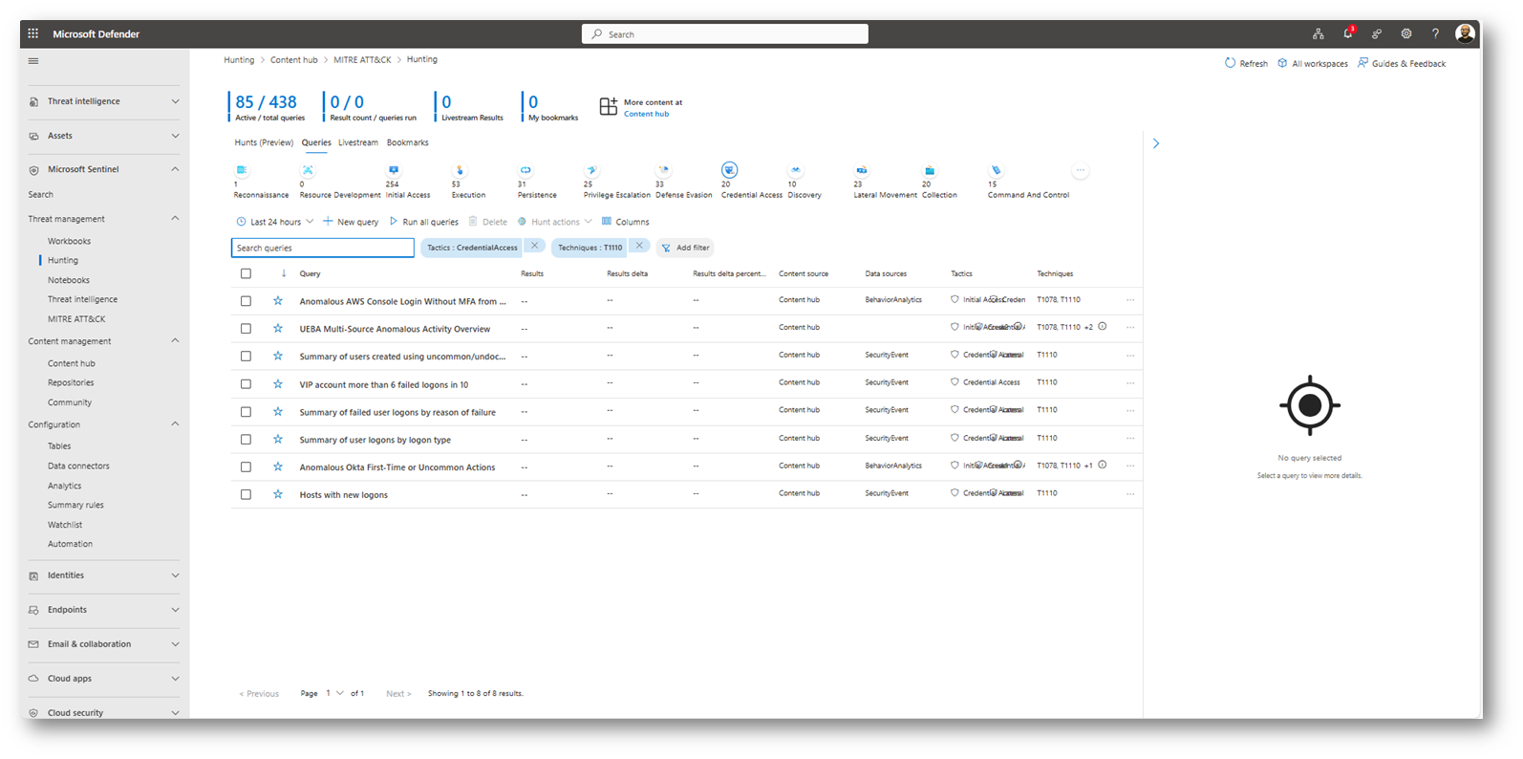The height and width of the screenshot is (759, 1523).
Task: Favorite the UEBA Multi-Source Anomalous Activity query
Action: (278, 328)
